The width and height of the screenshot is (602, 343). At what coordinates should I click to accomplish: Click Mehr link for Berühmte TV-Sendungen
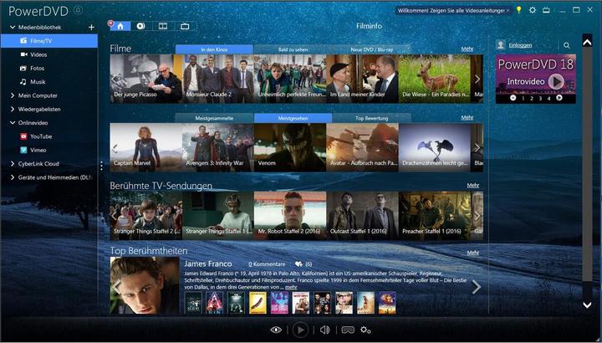coord(473,185)
